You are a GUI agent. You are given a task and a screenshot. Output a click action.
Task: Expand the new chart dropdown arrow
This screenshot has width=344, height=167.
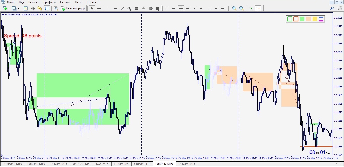(9, 8)
